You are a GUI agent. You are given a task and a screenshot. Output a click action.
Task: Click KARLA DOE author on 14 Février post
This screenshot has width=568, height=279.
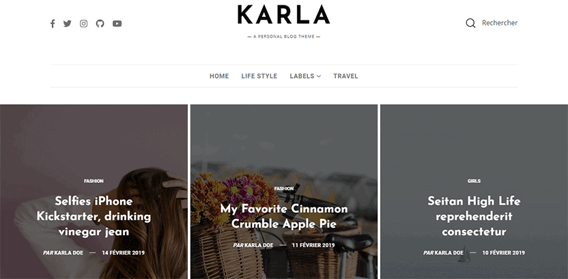coord(69,252)
